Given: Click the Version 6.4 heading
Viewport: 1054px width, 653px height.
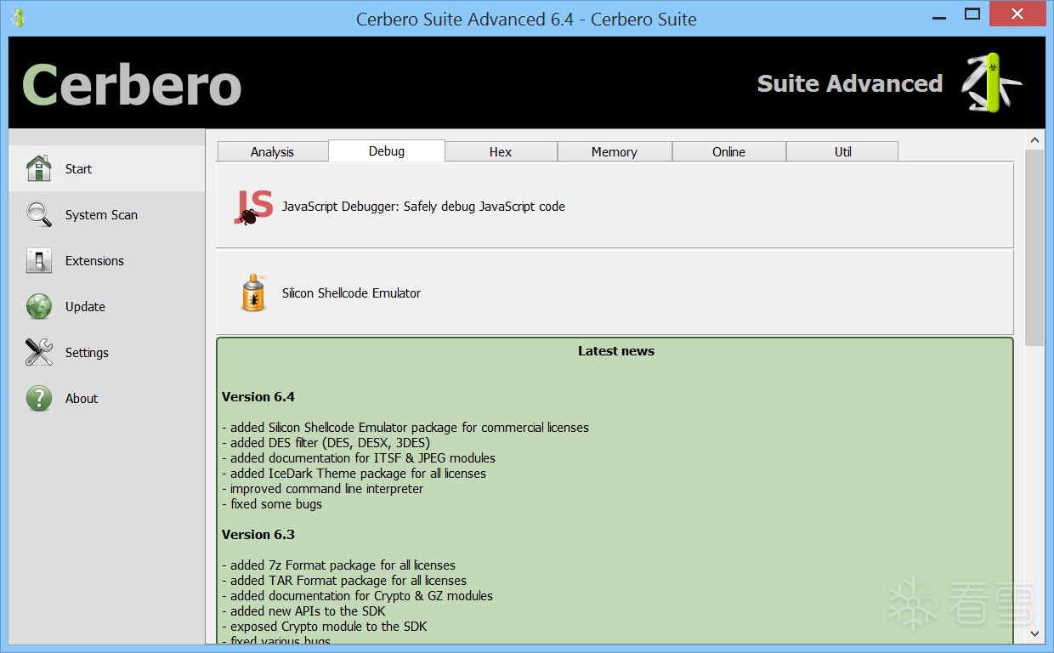Looking at the screenshot, I should point(258,397).
